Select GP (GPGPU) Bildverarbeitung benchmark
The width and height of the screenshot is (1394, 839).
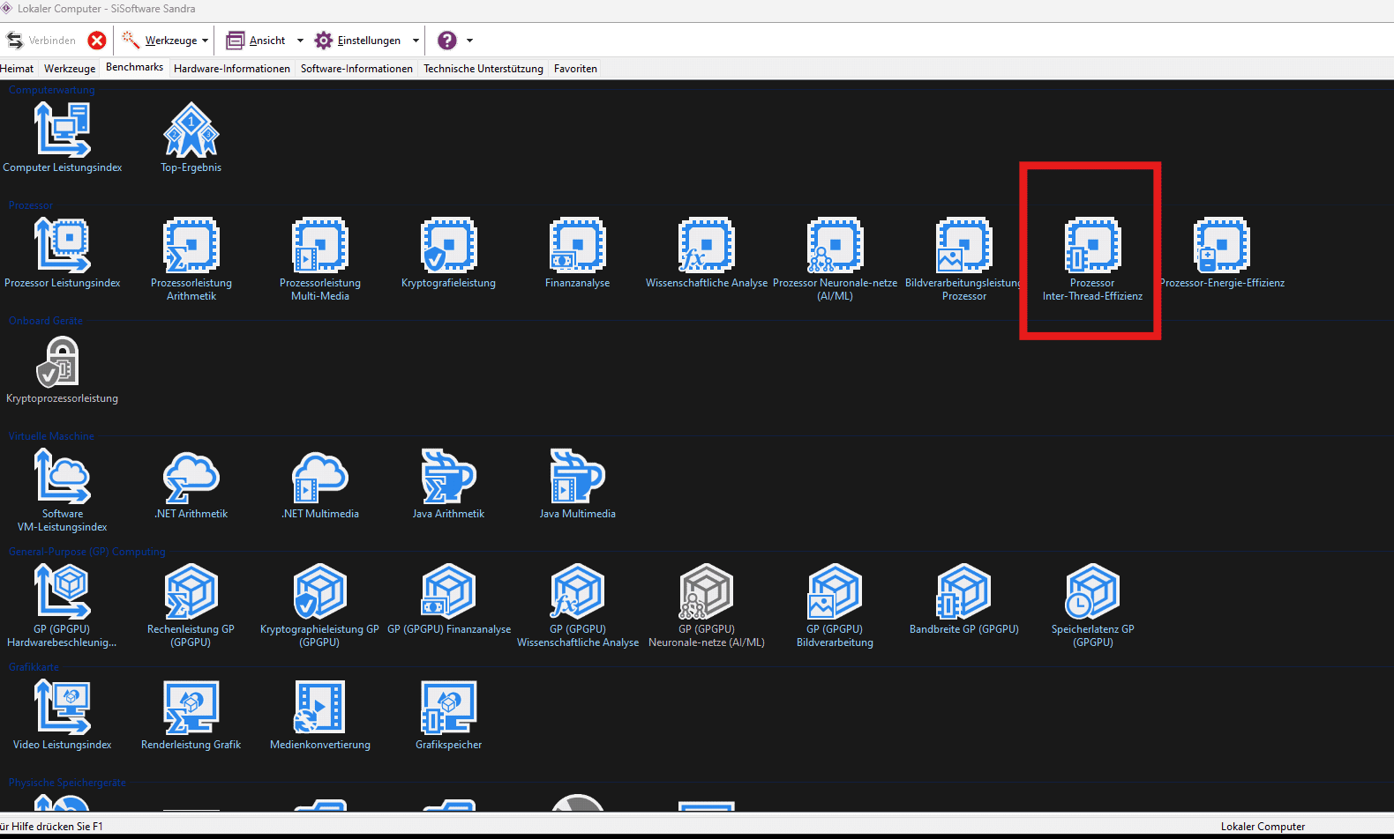[x=836, y=605]
